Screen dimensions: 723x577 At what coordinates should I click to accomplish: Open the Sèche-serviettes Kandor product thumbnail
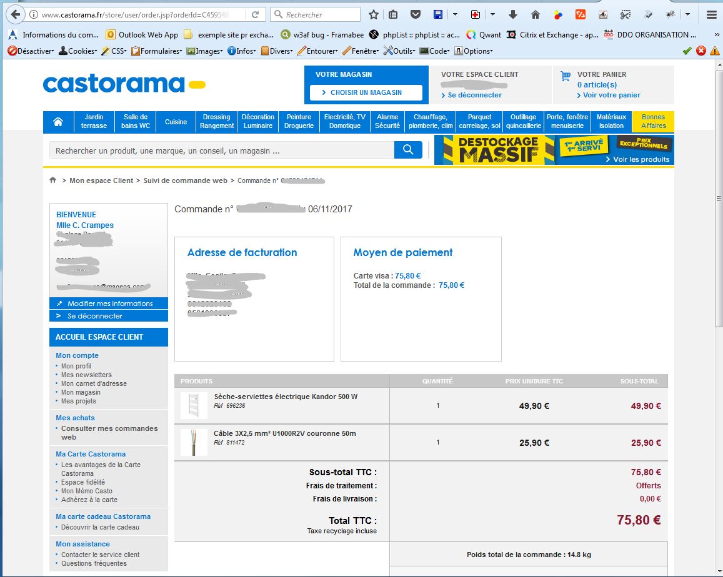click(x=194, y=406)
